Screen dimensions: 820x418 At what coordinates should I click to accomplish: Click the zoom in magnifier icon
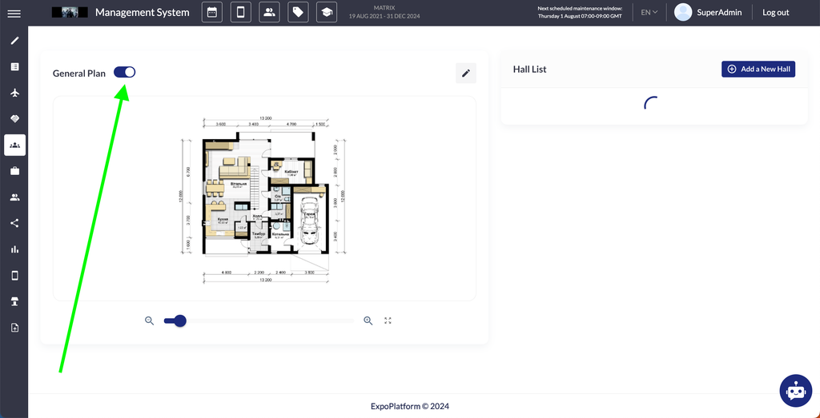[368, 320]
